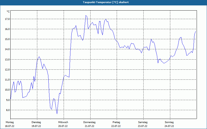Image resolution: width=207 pixels, height=129 pixels.
Task: Click the 23.07.22 date label
Action: tap(143, 126)
